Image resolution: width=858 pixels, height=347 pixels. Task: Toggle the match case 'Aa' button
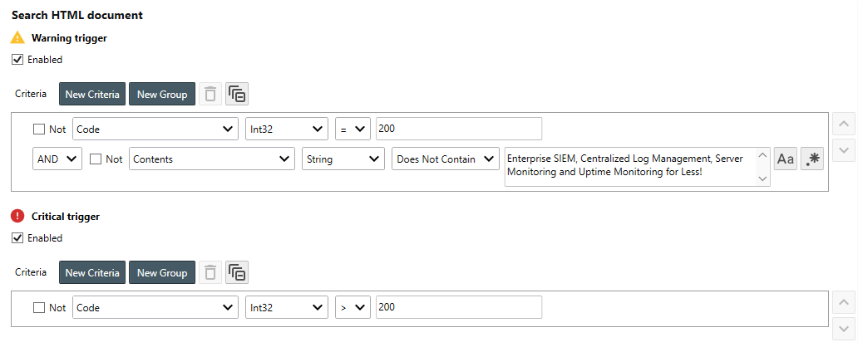pos(785,159)
